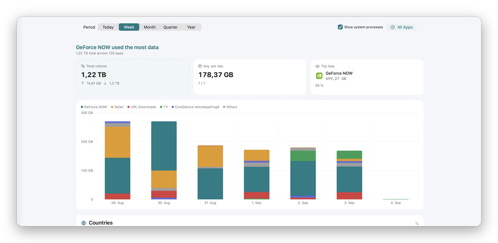The width and height of the screenshot is (498, 243).
Task: Click the 7 / 7 text
Action: click(x=202, y=83)
